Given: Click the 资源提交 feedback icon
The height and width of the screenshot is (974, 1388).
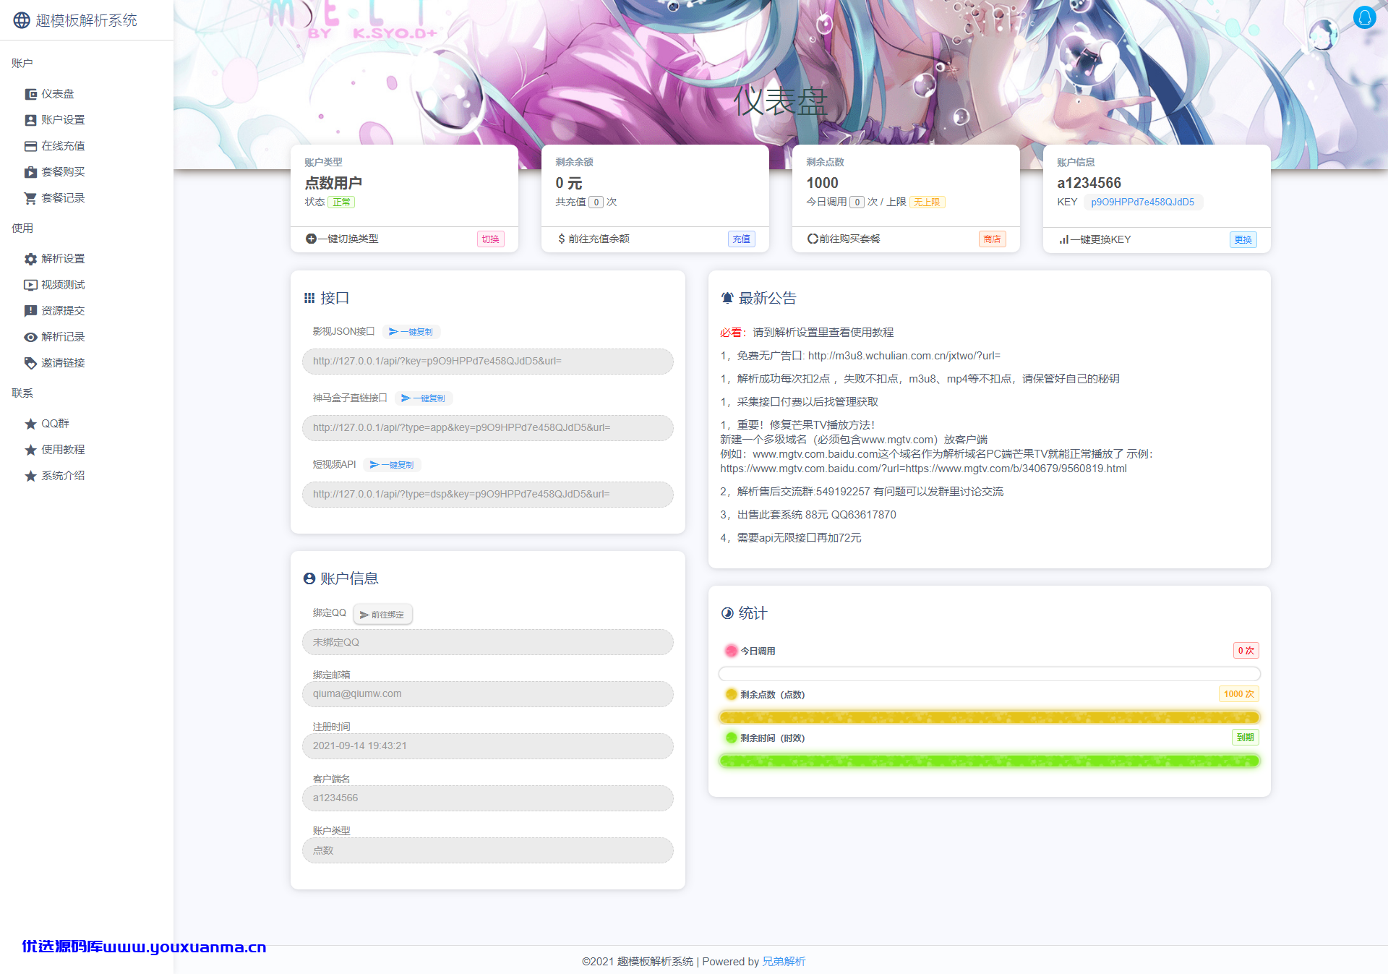Looking at the screenshot, I should click(x=30, y=311).
